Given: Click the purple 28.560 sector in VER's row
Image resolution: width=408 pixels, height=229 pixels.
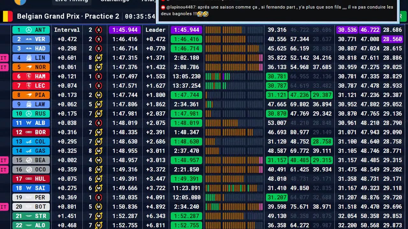Looking at the screenshot, I should click(x=392, y=39).
